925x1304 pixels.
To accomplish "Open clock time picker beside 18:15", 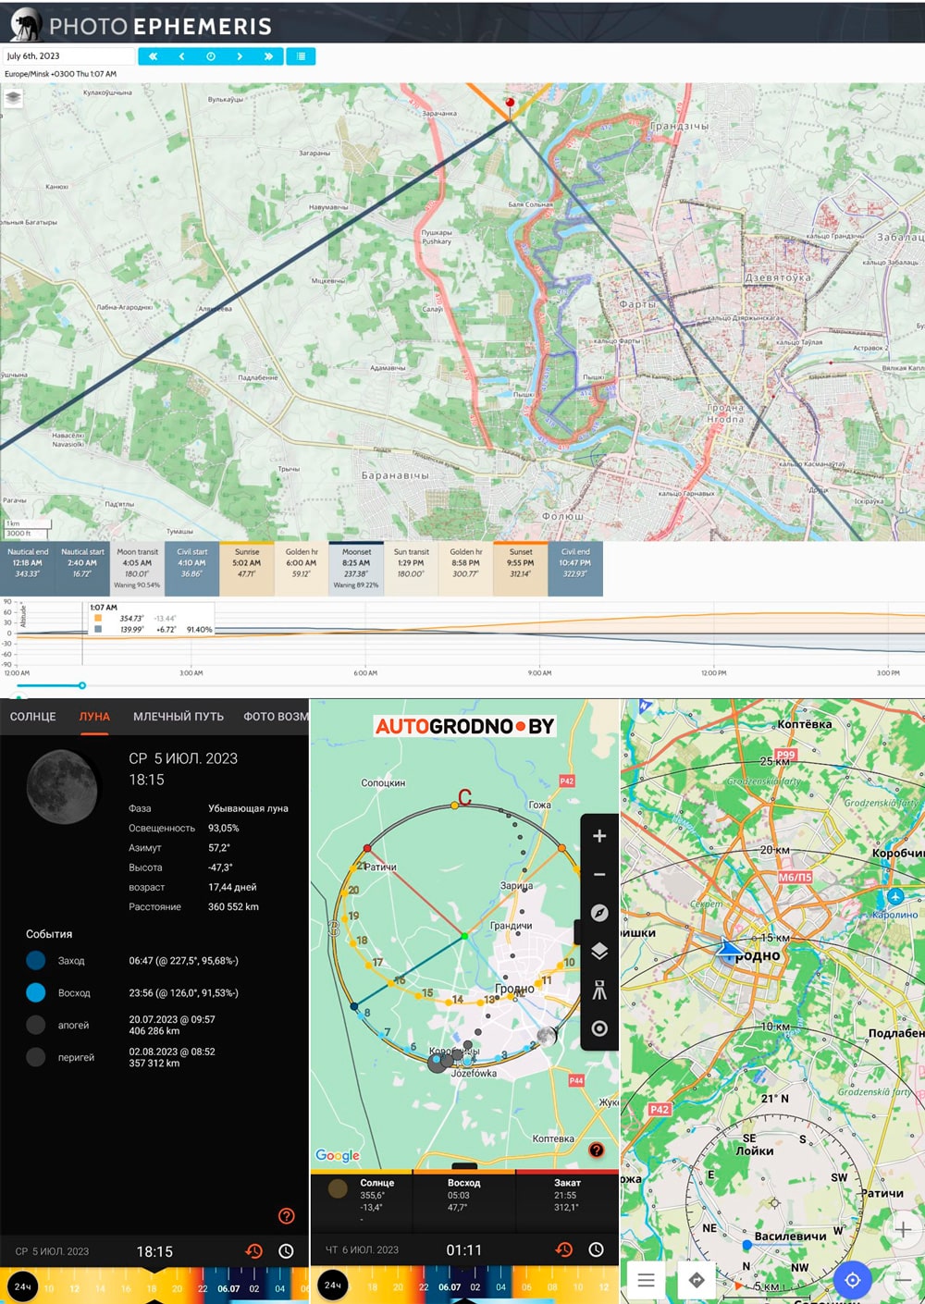I will 287,1251.
